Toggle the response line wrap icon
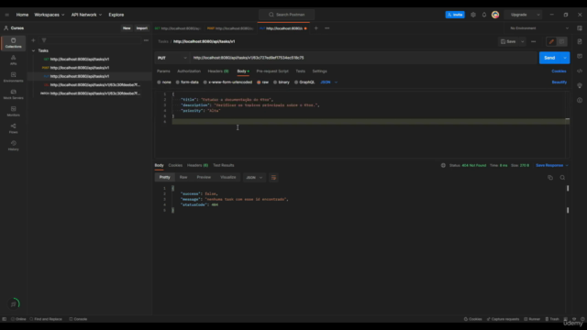Screen dimensions: 587x330 pos(273,178)
